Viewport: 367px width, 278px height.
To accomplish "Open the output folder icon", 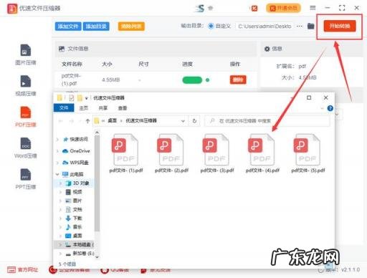I will pos(310,26).
